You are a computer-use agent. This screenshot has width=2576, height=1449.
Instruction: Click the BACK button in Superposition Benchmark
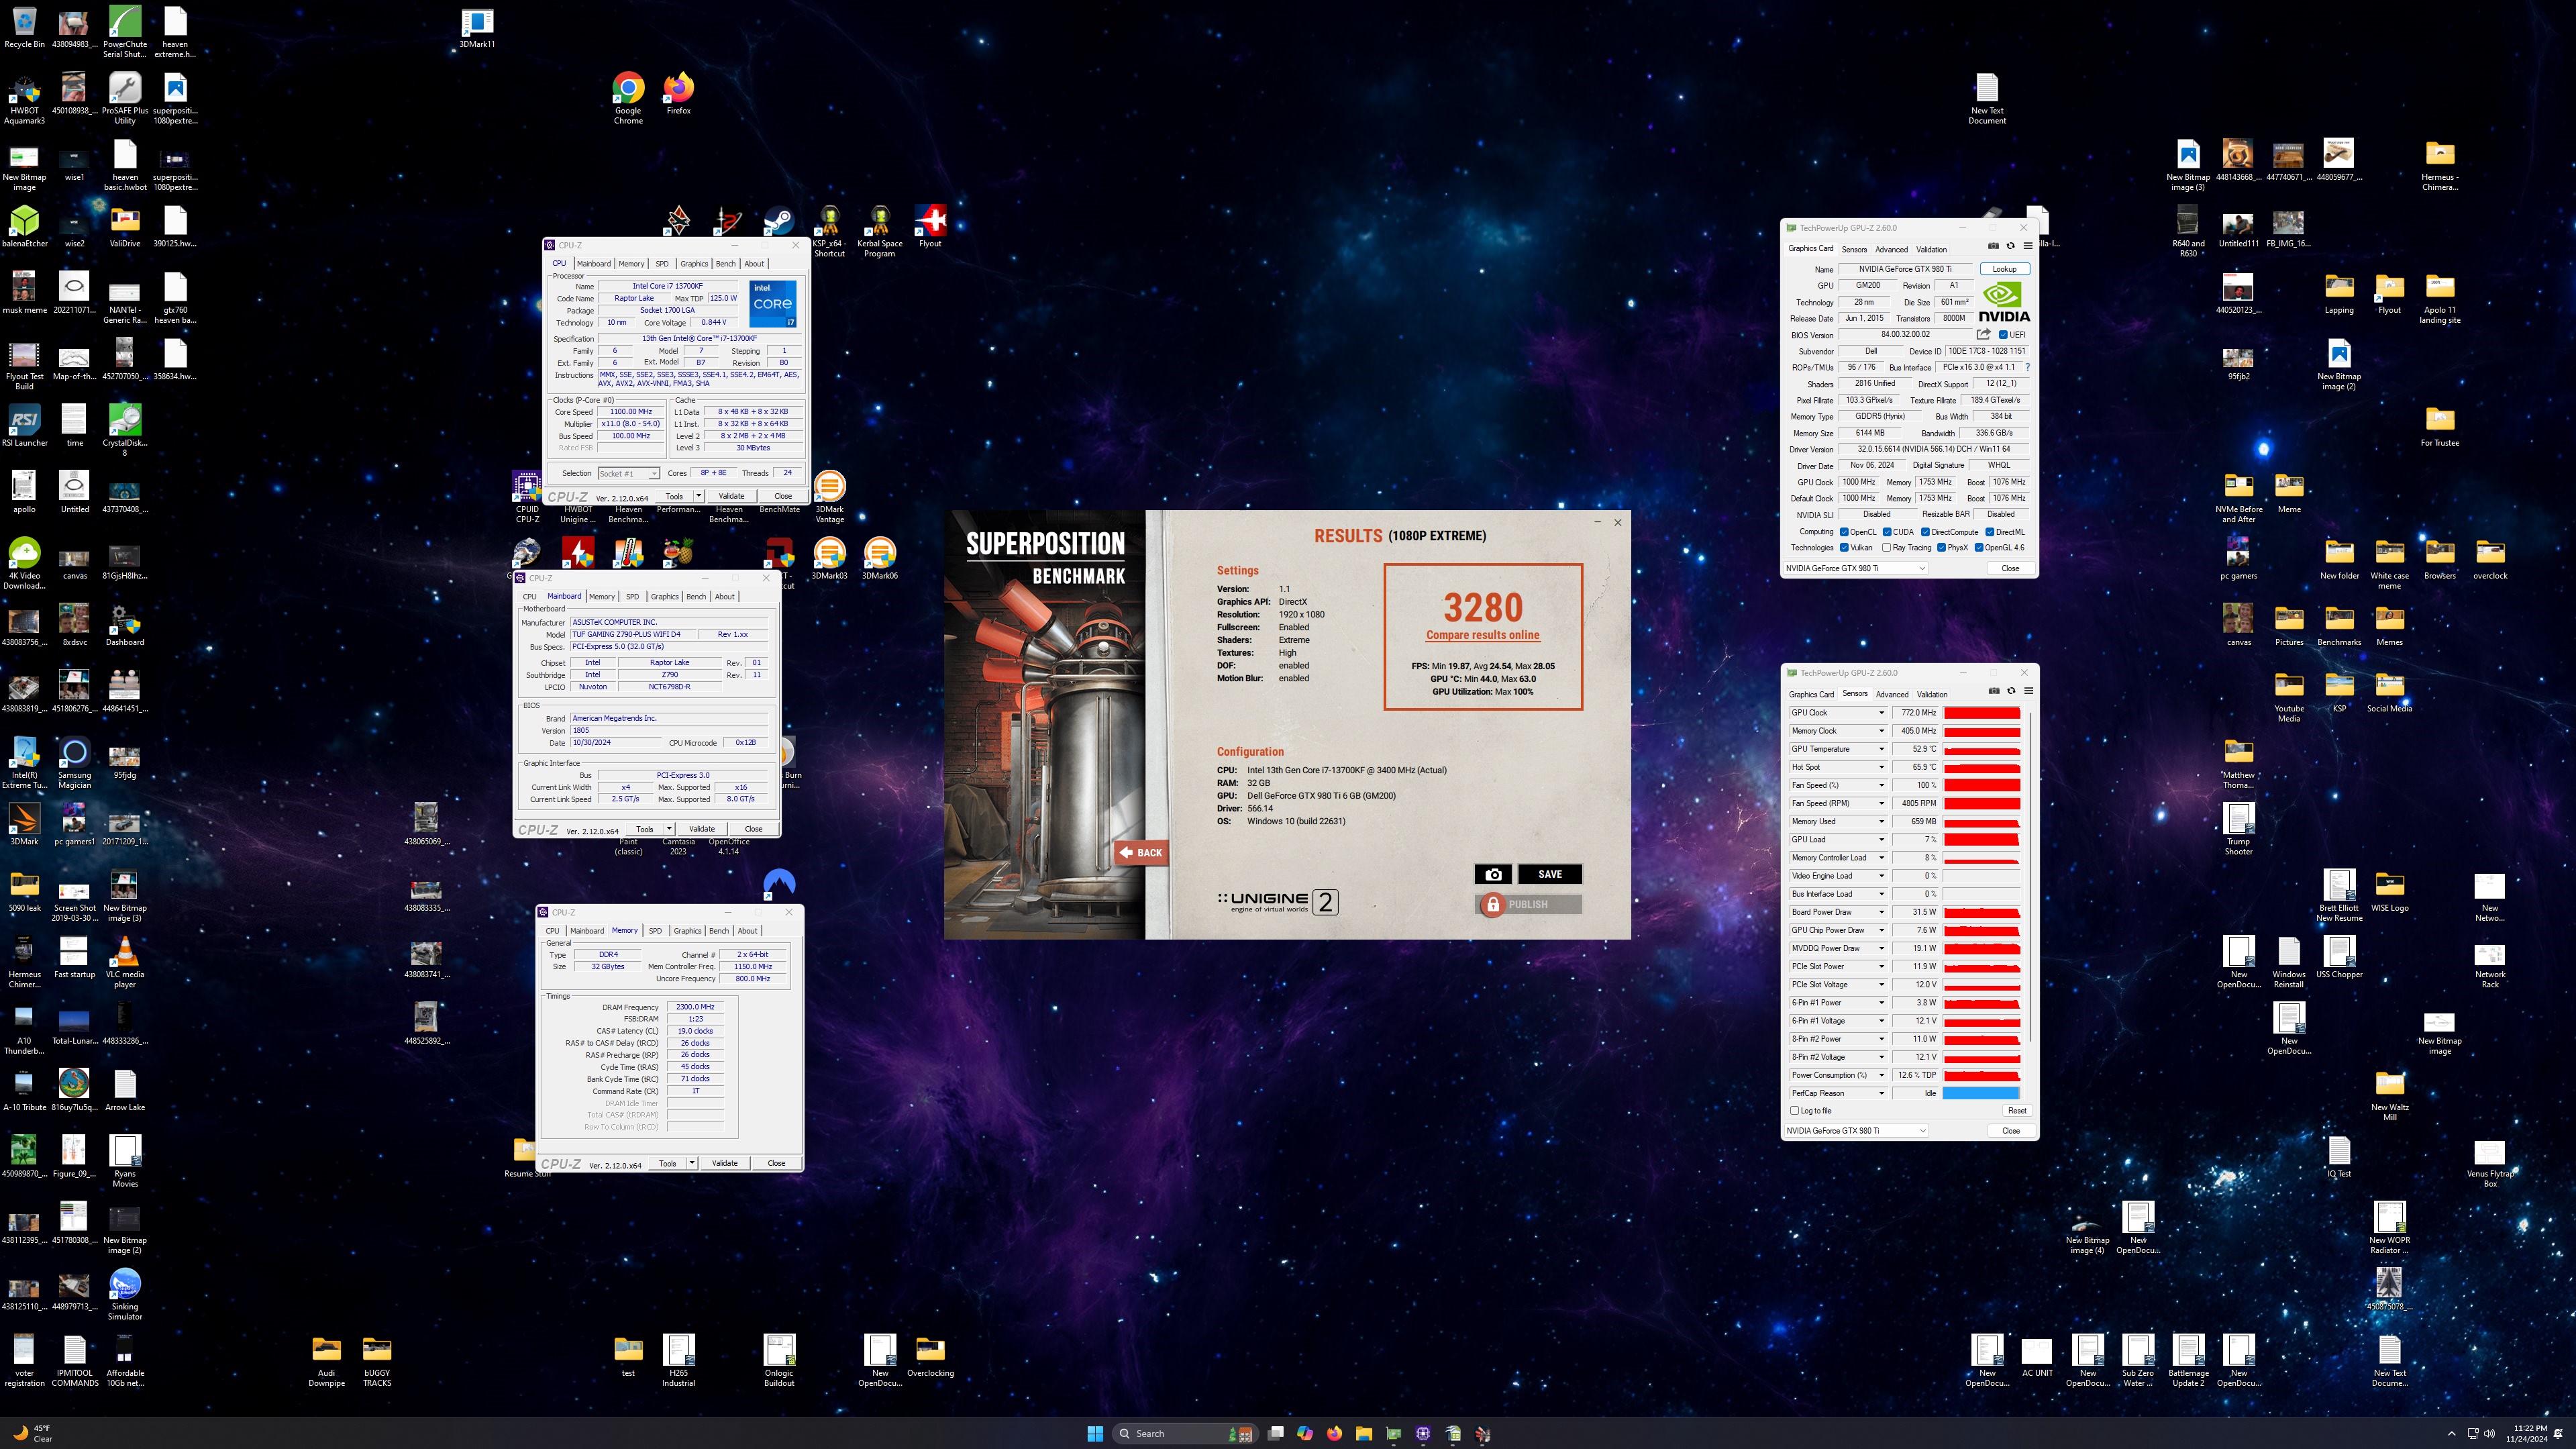(x=1141, y=853)
